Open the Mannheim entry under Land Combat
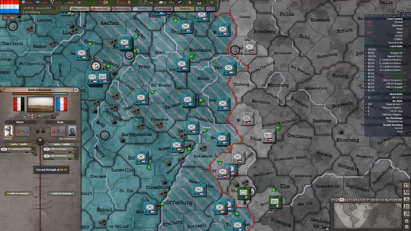The height and width of the screenshot is (231, 411). [x=398, y=26]
